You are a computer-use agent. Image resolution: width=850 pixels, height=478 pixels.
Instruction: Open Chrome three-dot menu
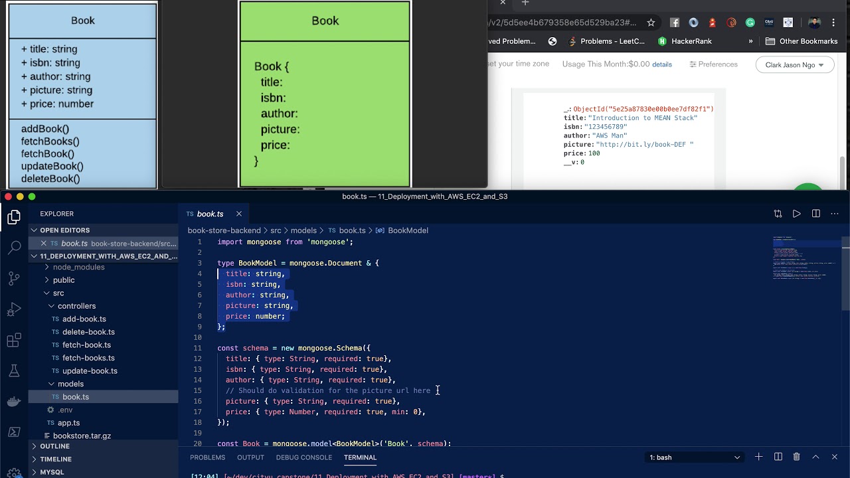tap(833, 23)
